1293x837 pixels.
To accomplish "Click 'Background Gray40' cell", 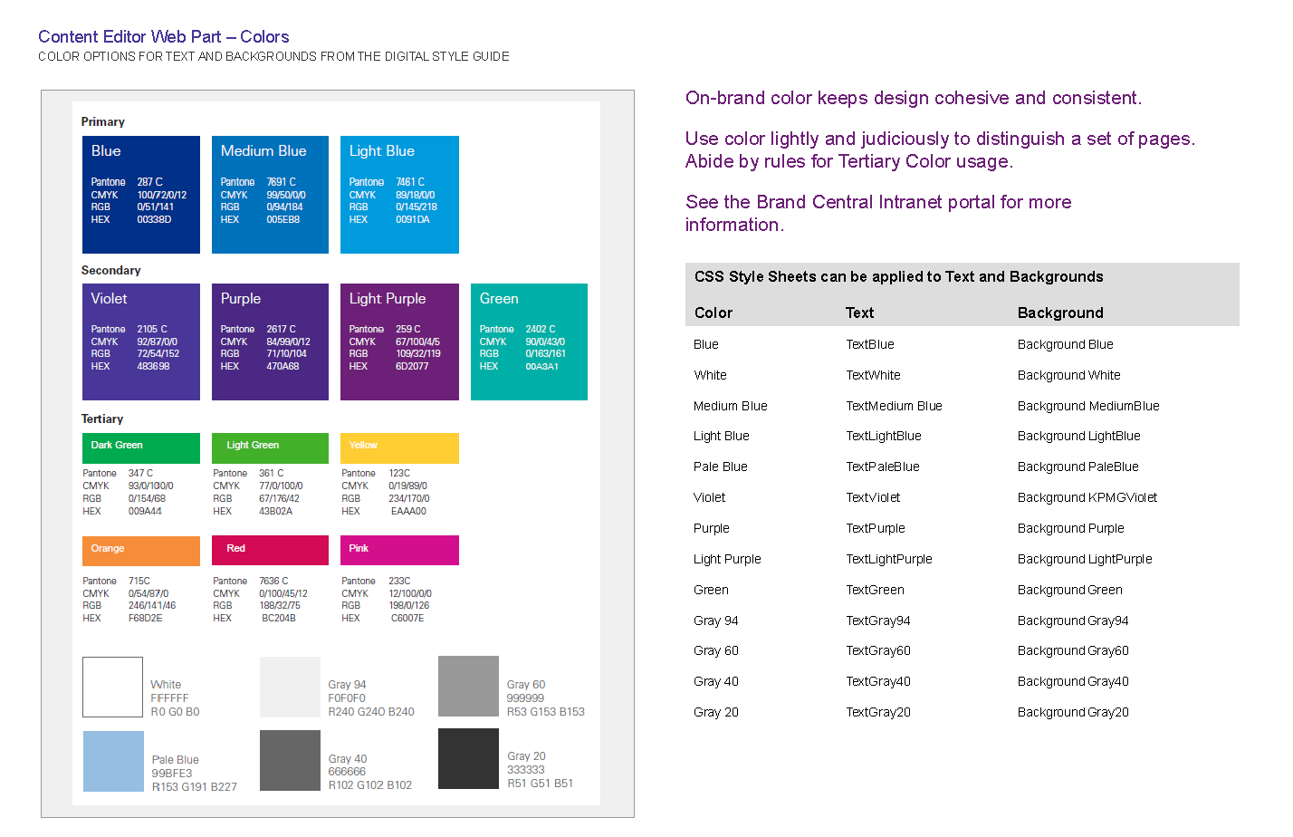I will point(1073,682).
